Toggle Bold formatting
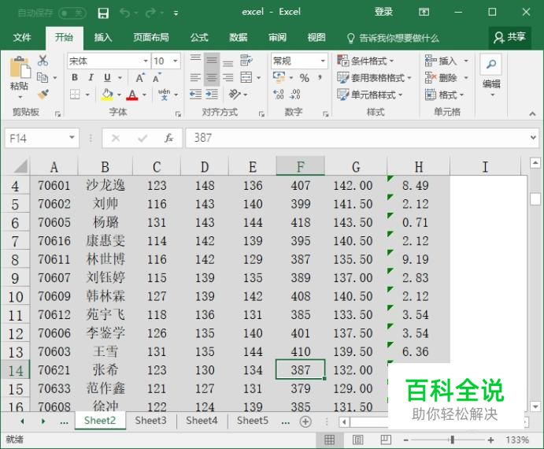 (x=75, y=78)
